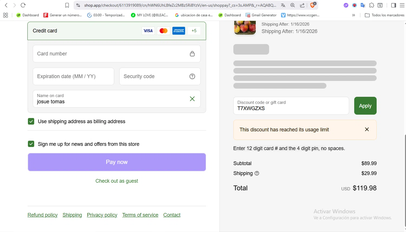Open the Shipping policy footer link
The image size is (406, 232).
click(72, 215)
